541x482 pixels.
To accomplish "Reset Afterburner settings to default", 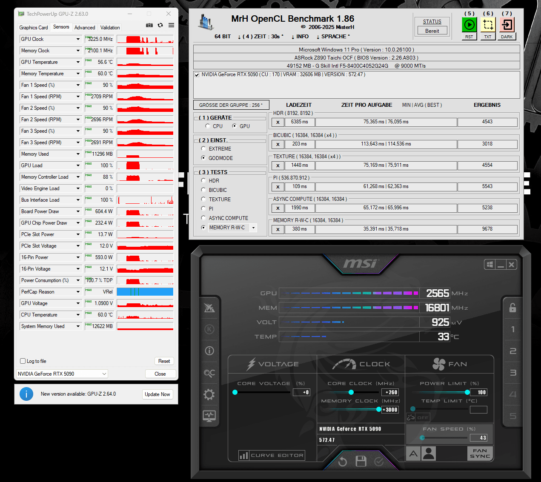I will 343,461.
